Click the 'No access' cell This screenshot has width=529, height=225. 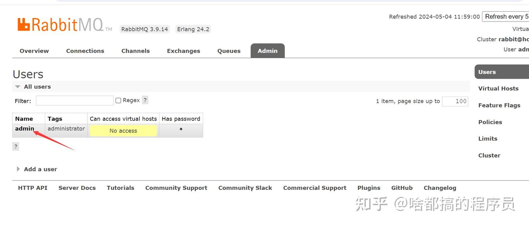pos(123,131)
